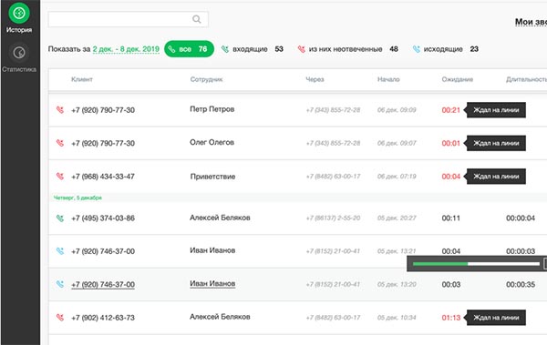Screen dimensions: 547x345
Task: Click start time 06 дек. 07:19
Action: (397, 177)
